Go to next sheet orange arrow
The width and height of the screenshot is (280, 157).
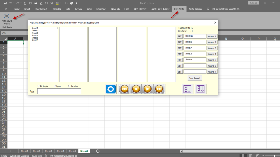click(148, 89)
